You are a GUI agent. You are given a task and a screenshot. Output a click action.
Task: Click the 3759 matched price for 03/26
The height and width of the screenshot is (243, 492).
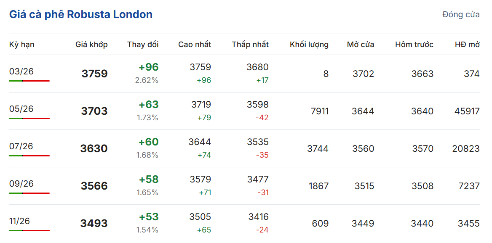pos(95,74)
